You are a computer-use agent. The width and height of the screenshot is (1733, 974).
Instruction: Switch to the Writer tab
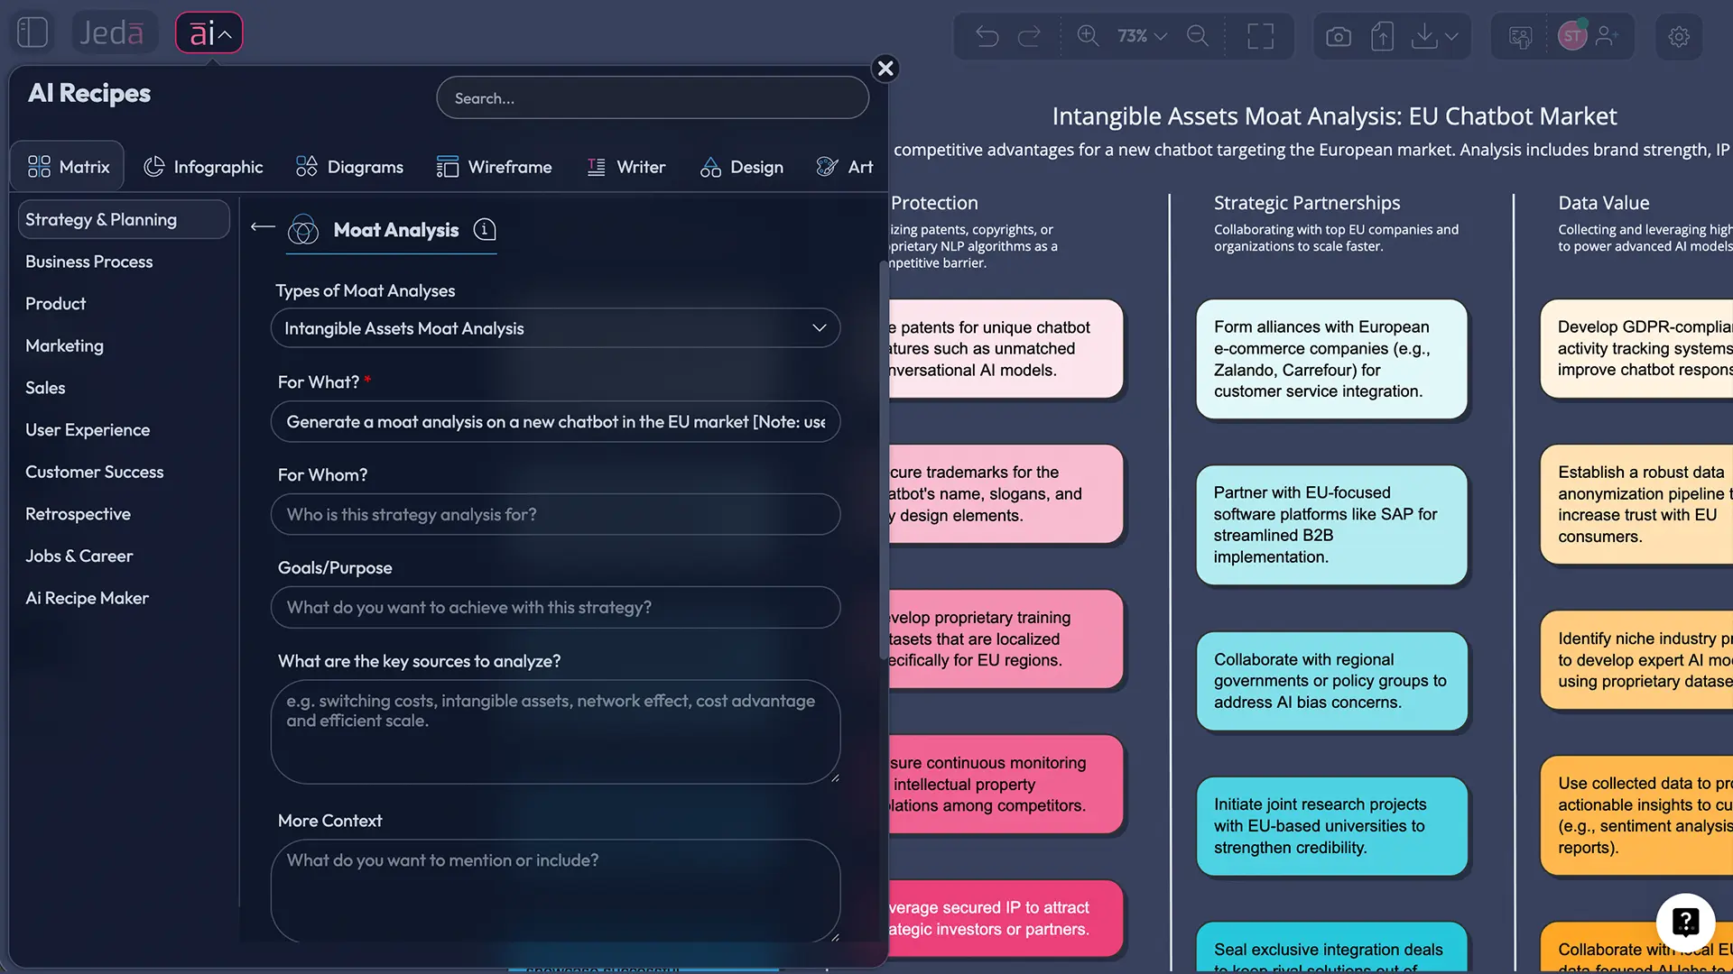tap(626, 166)
